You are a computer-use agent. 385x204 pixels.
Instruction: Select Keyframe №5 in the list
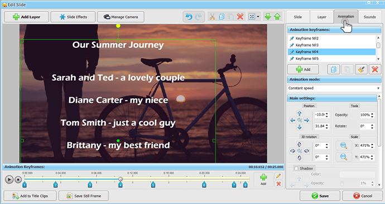tap(332, 58)
